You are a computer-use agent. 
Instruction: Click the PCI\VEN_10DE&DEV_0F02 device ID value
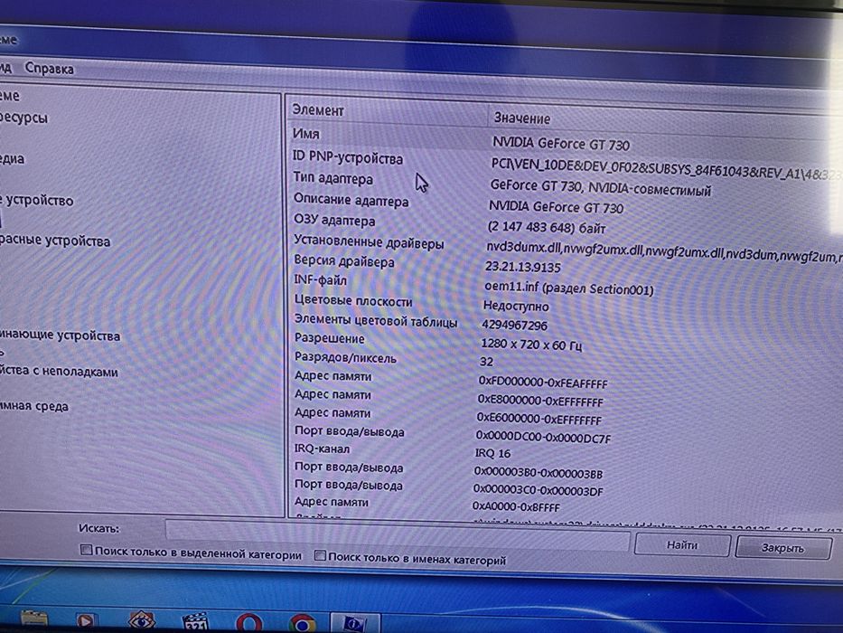(666, 169)
